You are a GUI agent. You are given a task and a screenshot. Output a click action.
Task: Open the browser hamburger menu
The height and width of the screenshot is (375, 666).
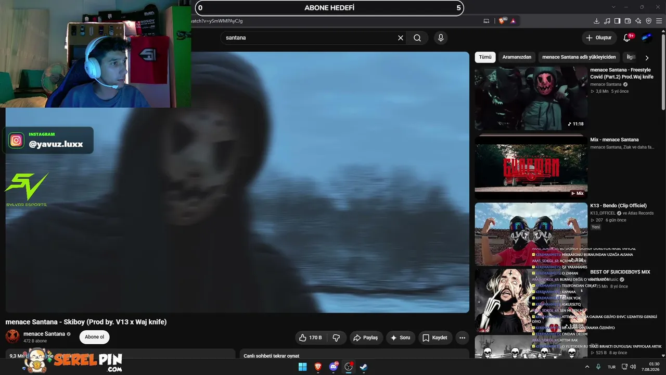tap(659, 21)
